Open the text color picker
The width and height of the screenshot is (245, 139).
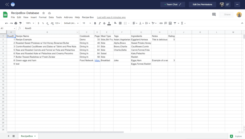(x=109, y=23)
